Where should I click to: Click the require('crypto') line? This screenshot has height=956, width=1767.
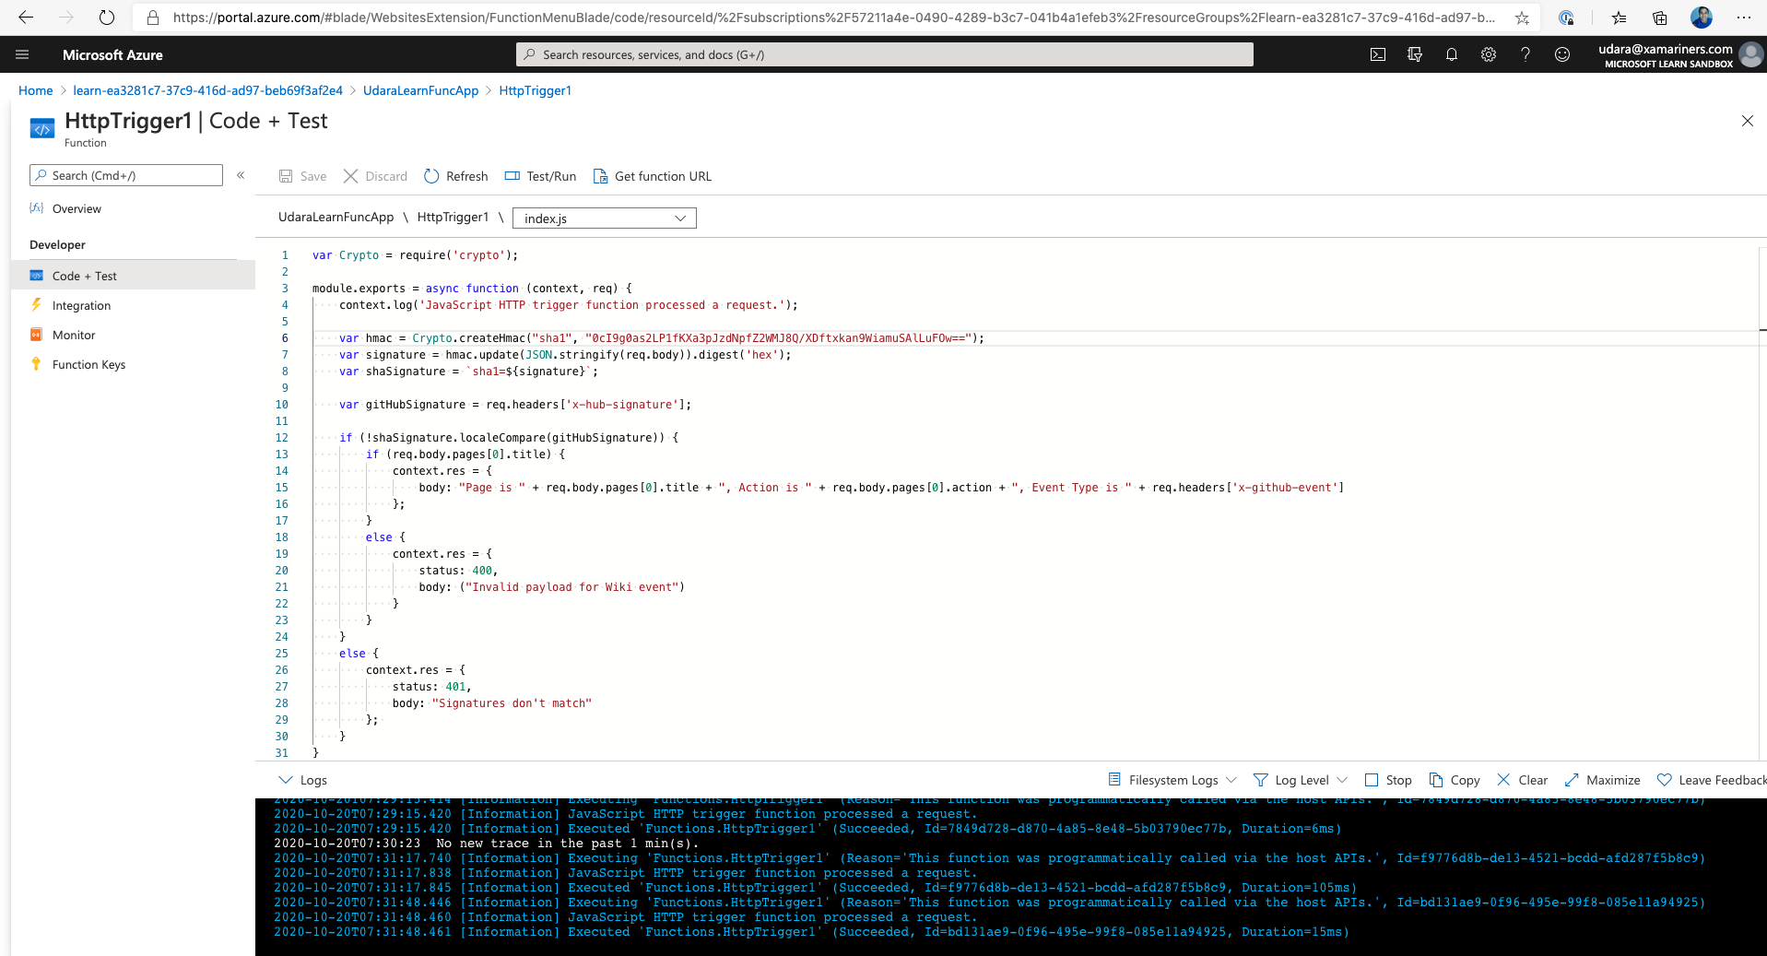point(415,255)
